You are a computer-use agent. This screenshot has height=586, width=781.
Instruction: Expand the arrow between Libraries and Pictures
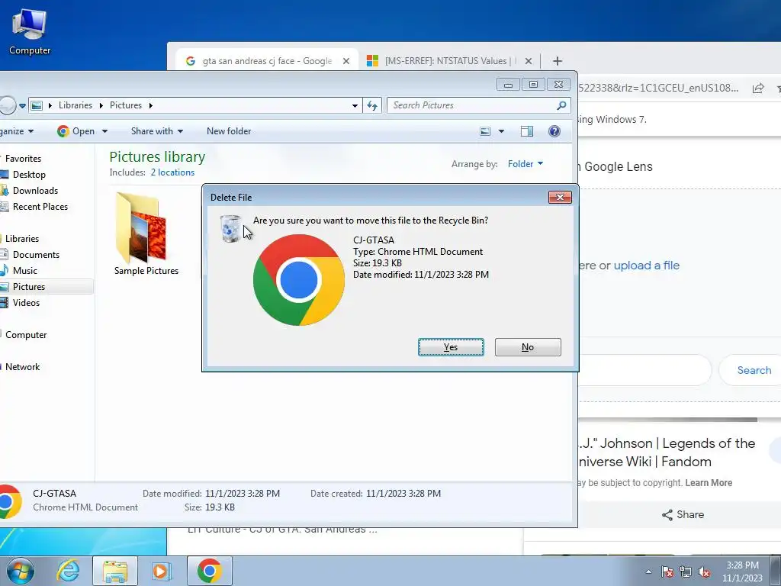[x=101, y=105]
